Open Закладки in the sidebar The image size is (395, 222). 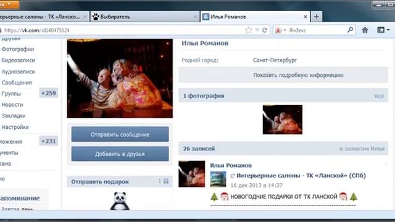pyautogui.click(x=14, y=116)
